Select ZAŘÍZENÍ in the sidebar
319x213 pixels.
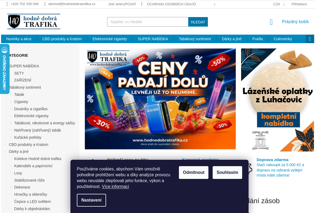23,80
